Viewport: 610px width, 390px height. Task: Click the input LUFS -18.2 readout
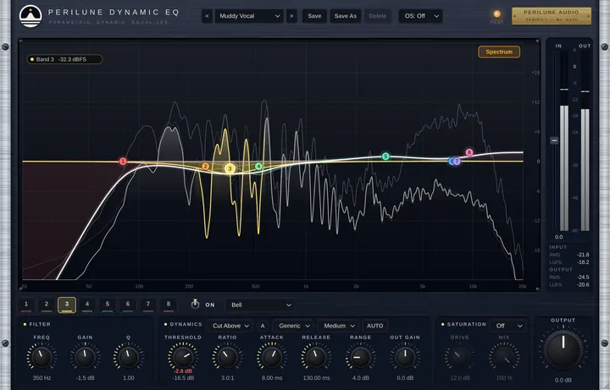(583, 262)
